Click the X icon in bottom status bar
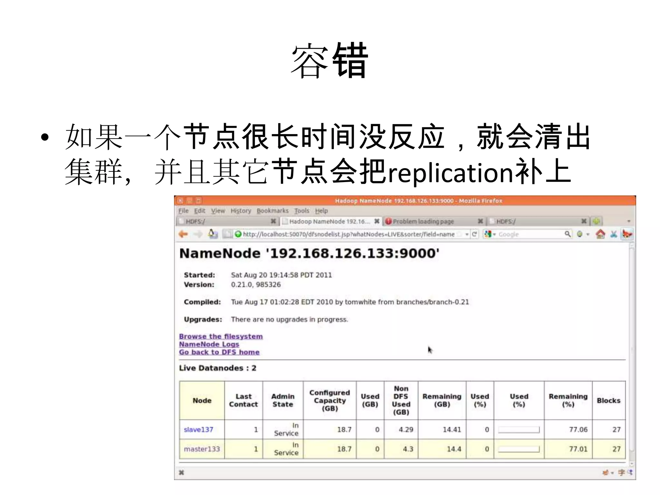The height and width of the screenshot is (495, 660). (181, 472)
